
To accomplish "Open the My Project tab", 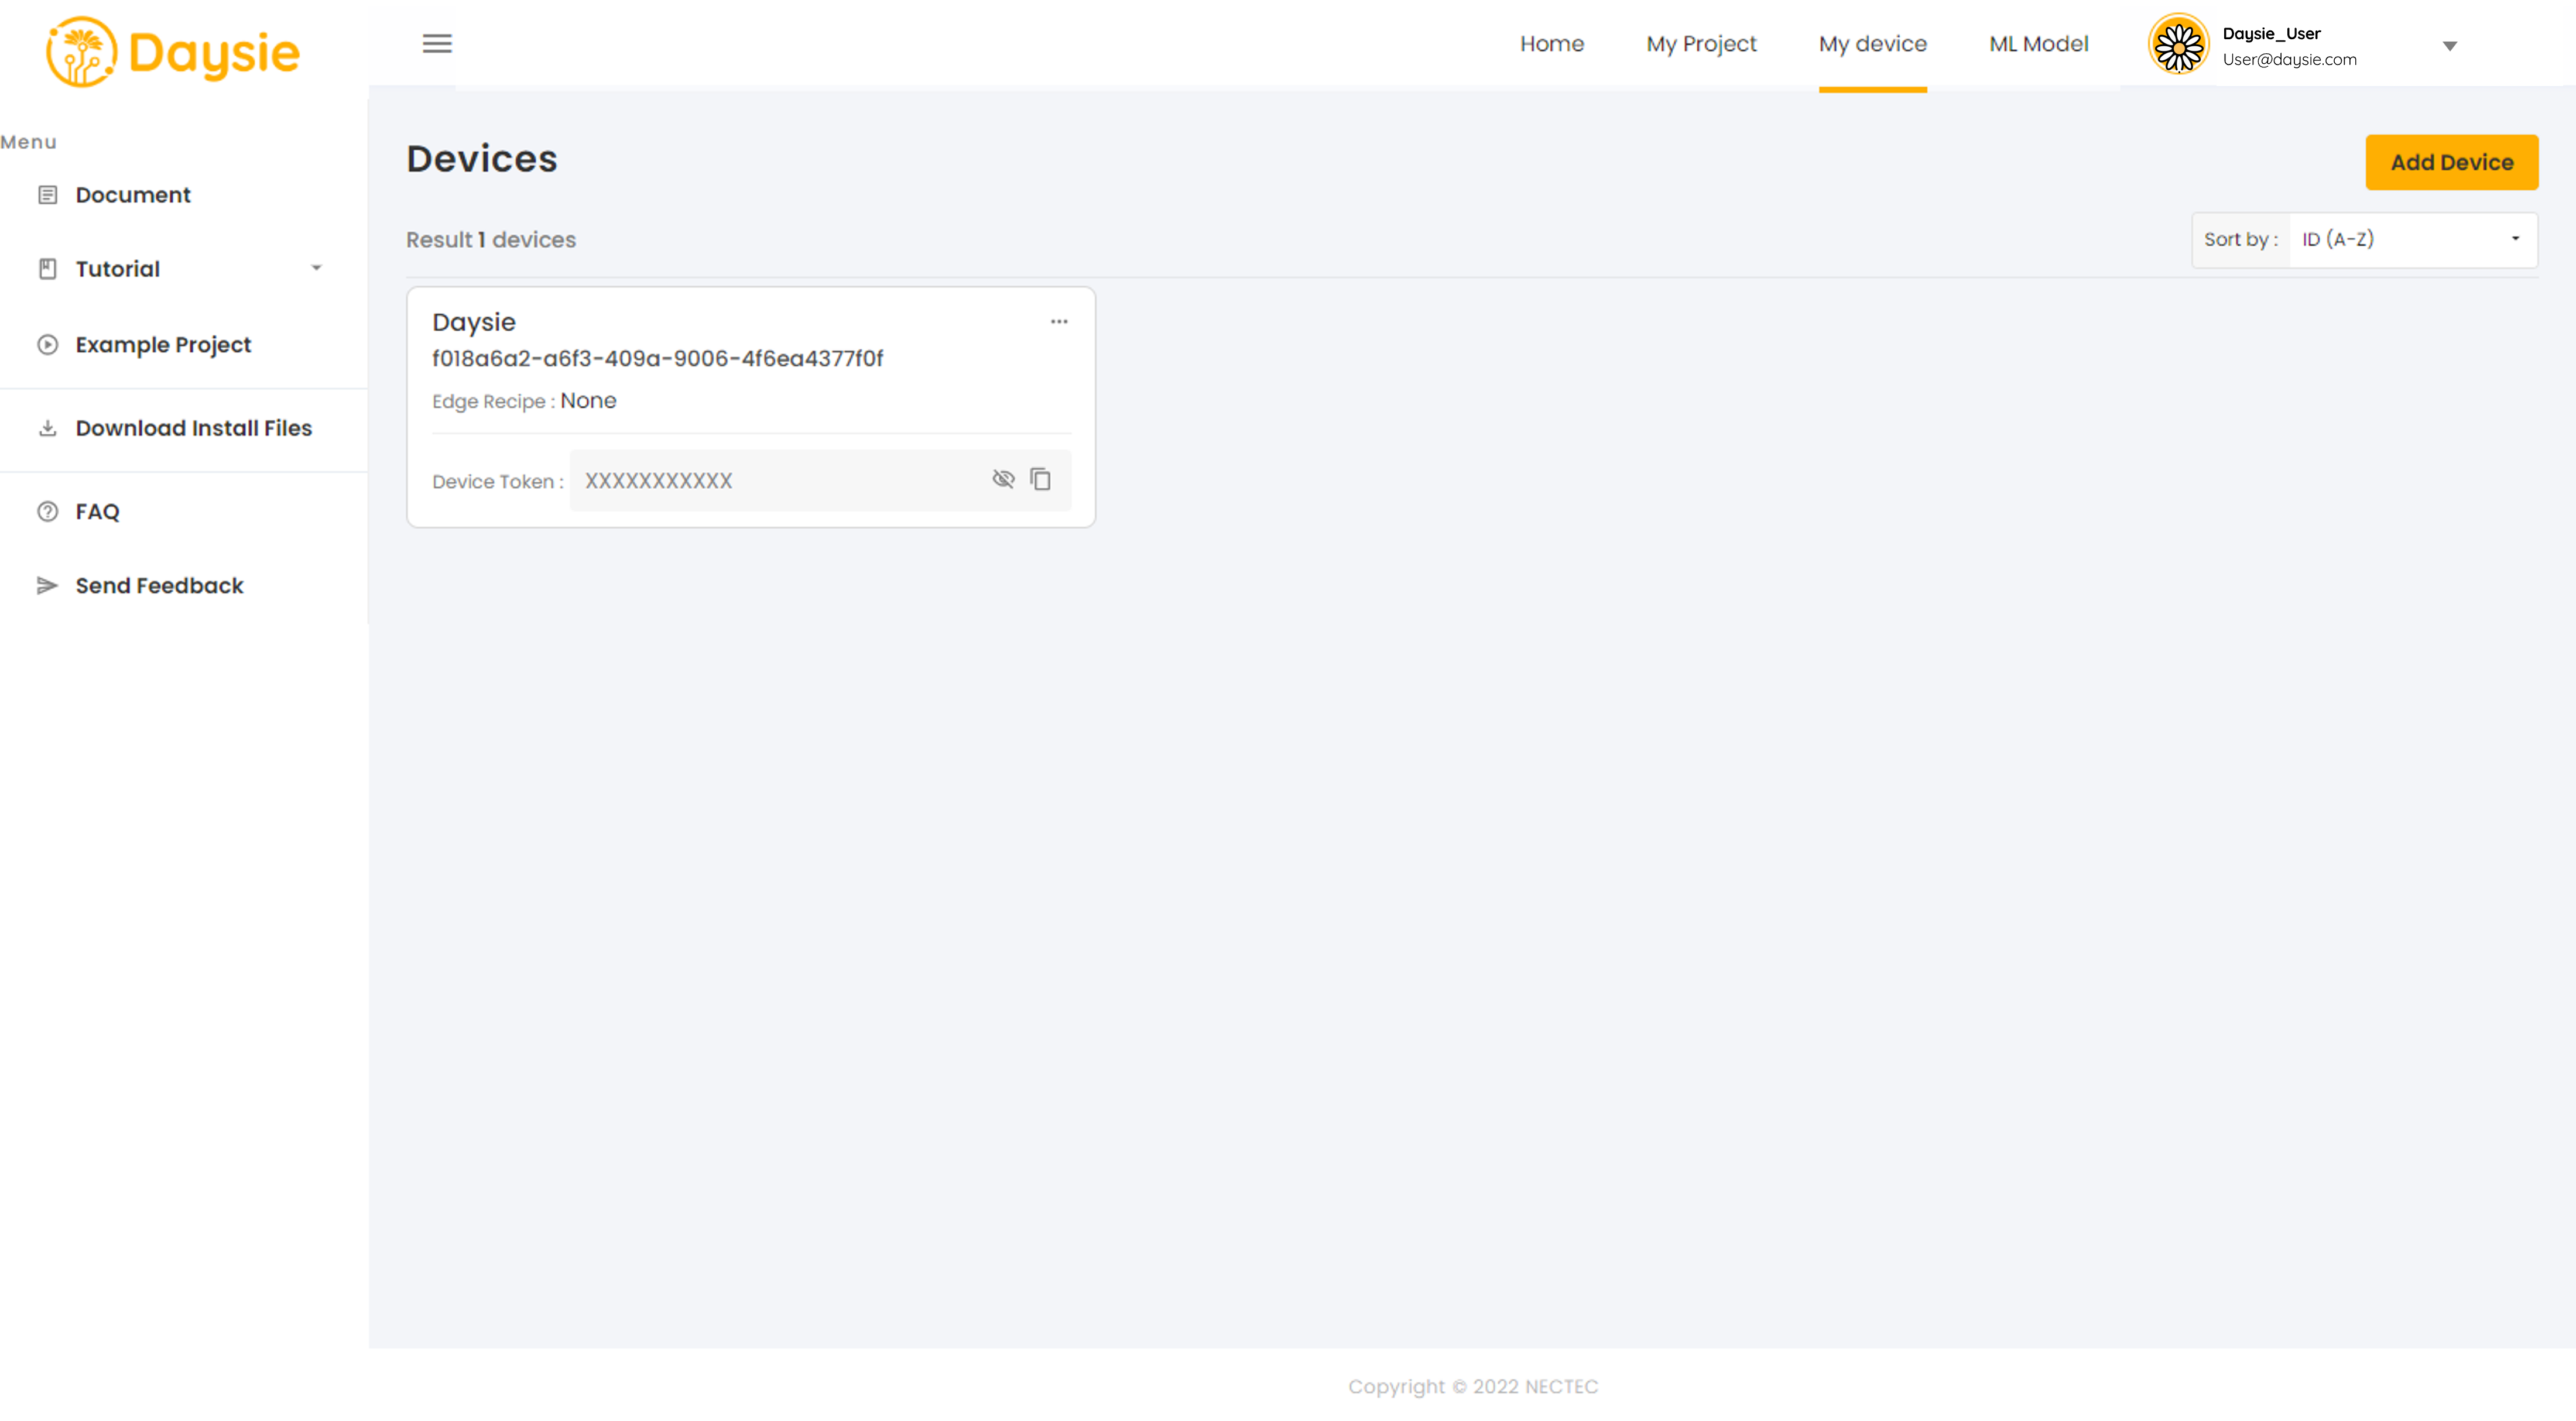I will point(1701,44).
